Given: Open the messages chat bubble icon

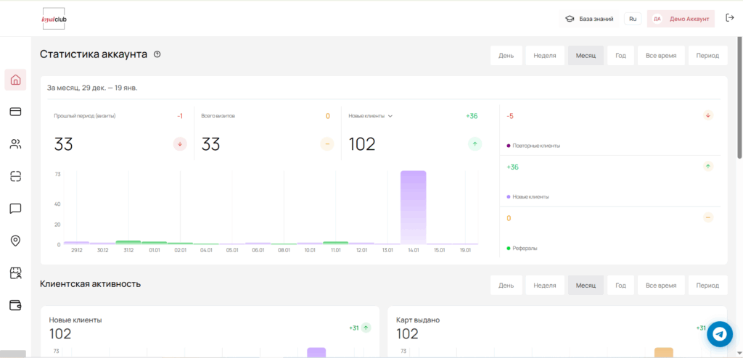Looking at the screenshot, I should 15,209.
